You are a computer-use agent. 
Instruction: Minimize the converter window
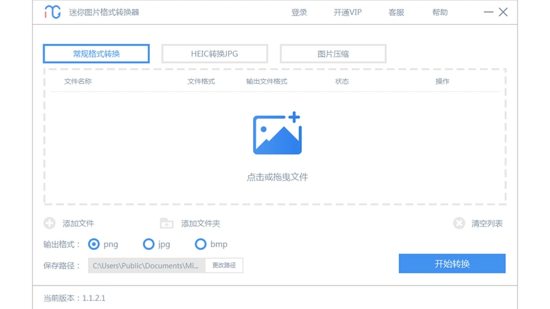pyautogui.click(x=488, y=12)
